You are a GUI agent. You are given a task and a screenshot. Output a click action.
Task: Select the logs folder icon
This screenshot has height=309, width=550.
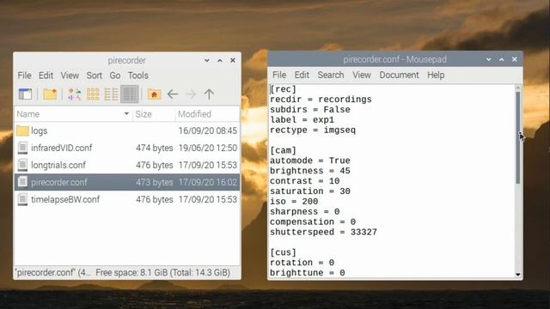click(22, 130)
